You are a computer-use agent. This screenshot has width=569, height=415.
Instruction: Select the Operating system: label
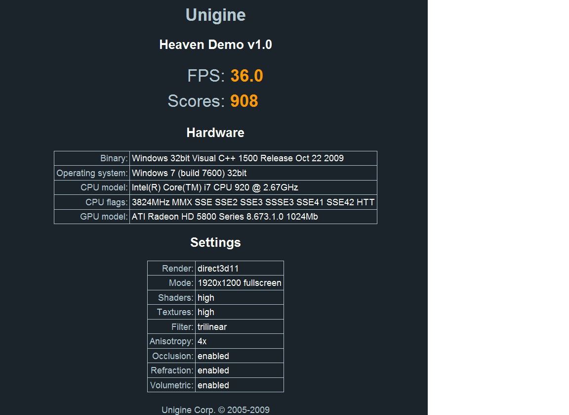tap(92, 173)
